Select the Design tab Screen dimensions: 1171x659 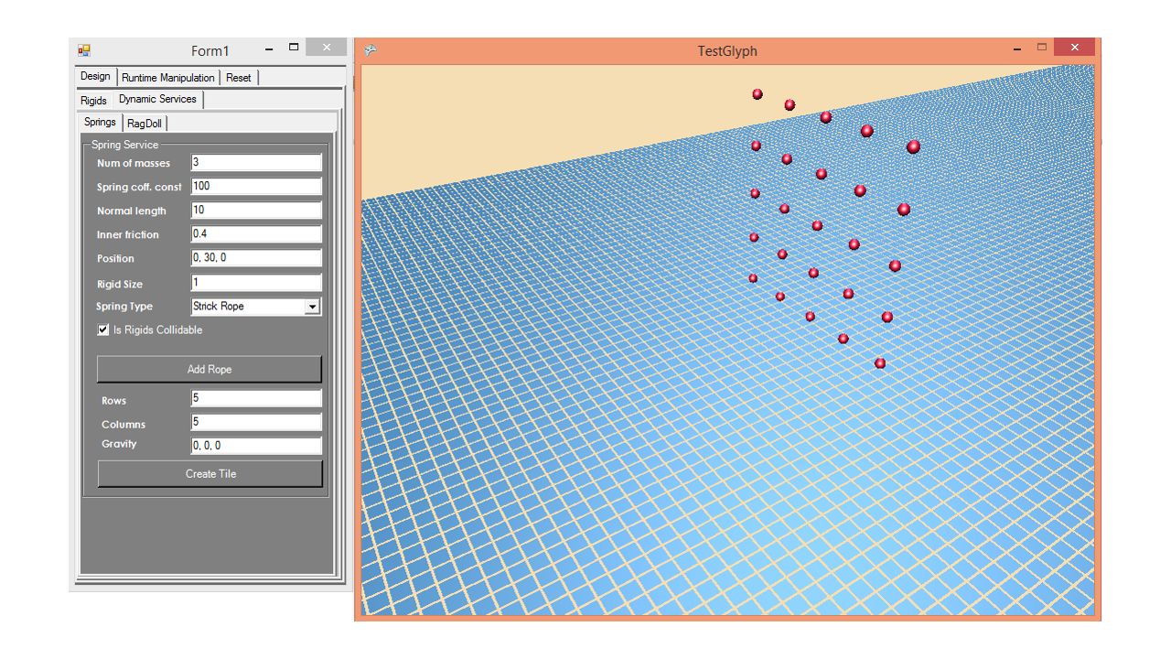coord(94,77)
